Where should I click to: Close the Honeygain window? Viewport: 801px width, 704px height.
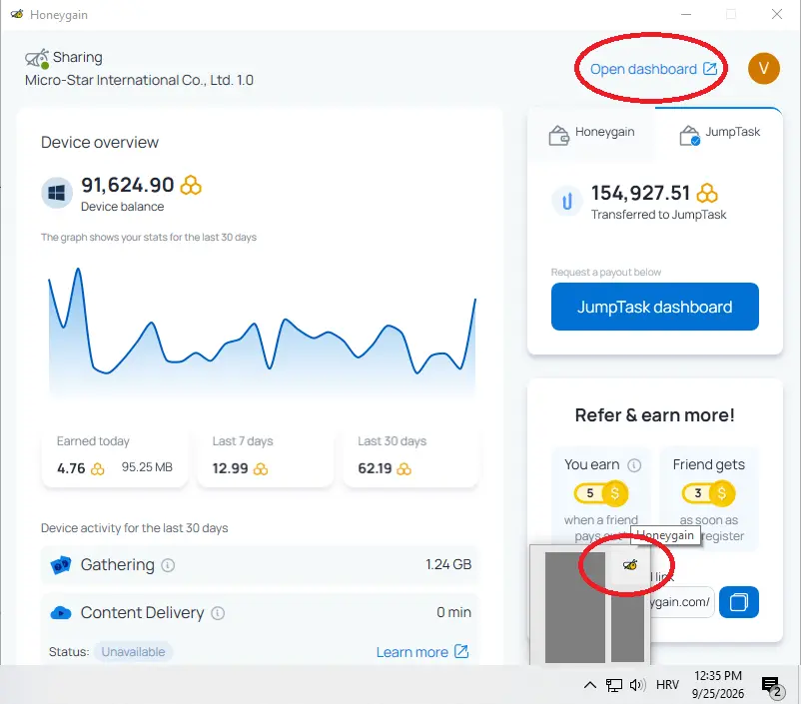pos(776,14)
